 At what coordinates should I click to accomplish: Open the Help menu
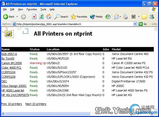[x=52, y=9]
